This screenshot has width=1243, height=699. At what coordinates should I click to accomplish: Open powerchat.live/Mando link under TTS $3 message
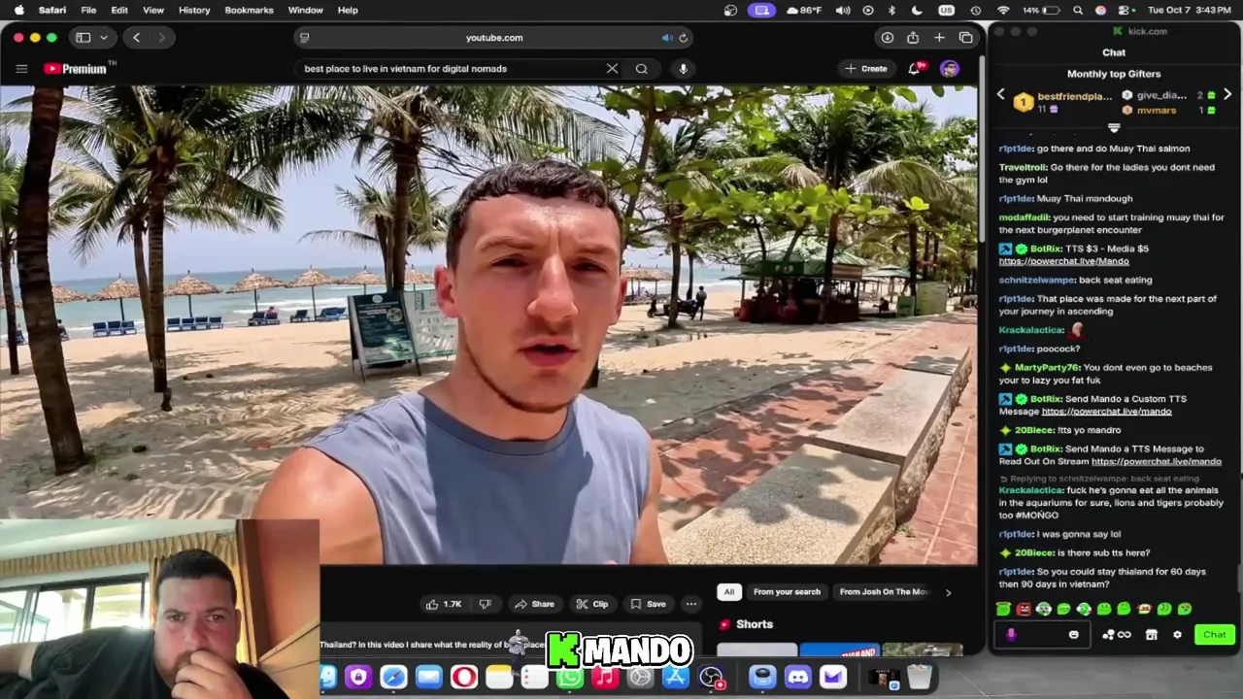click(x=1063, y=261)
